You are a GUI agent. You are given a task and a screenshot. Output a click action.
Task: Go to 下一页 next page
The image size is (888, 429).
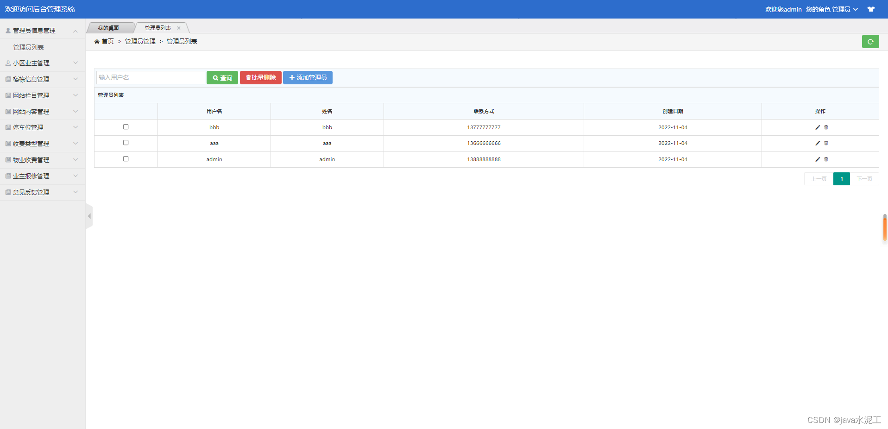click(864, 179)
